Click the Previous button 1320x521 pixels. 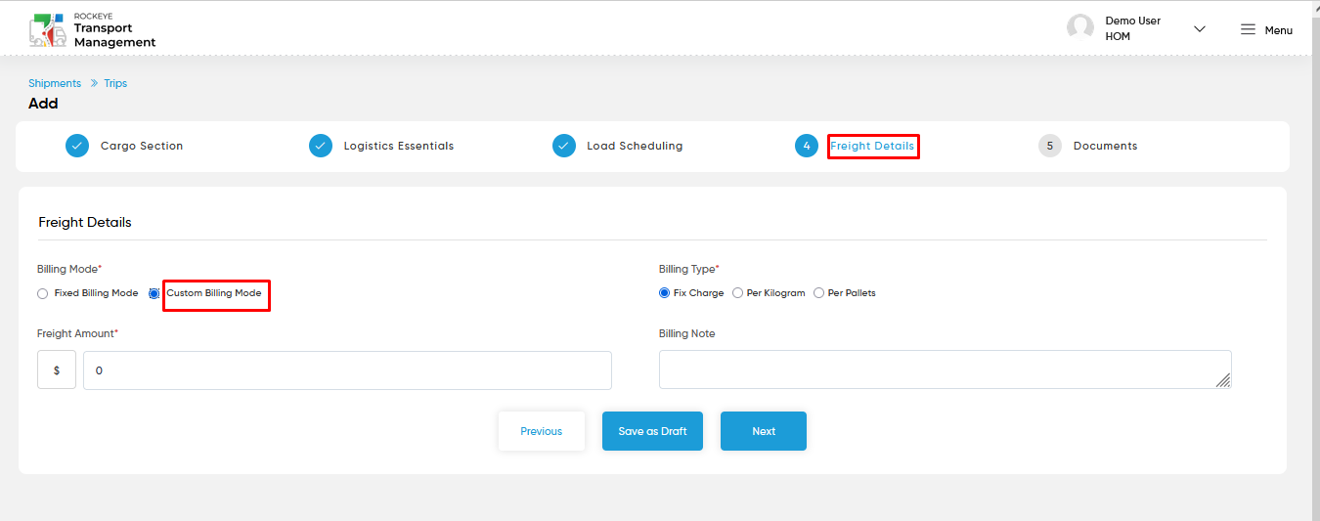(542, 431)
